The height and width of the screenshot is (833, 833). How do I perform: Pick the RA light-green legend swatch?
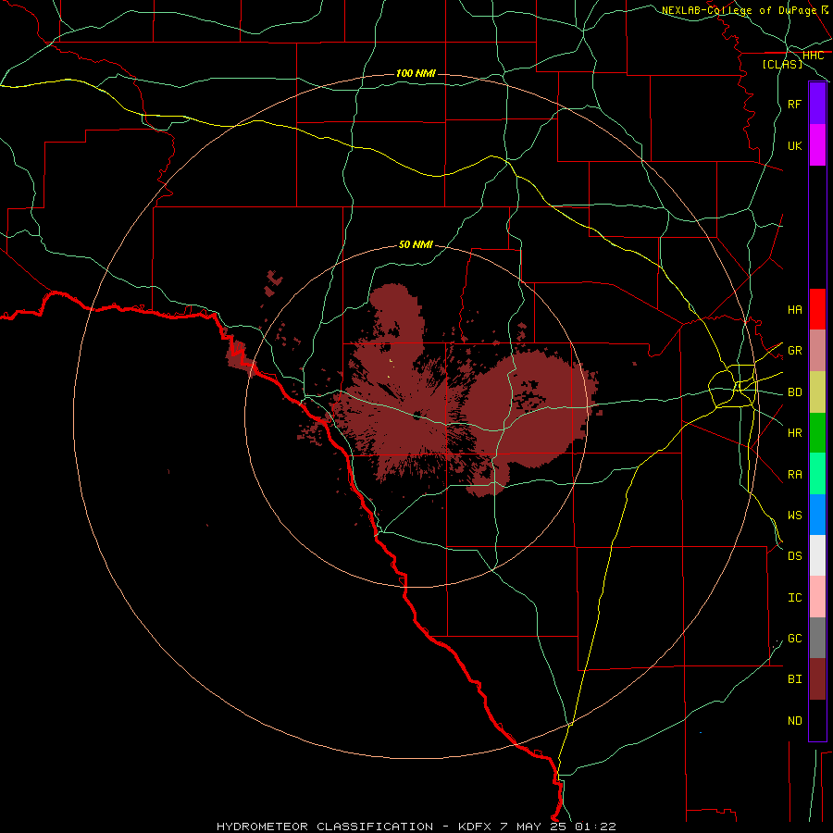click(x=817, y=474)
